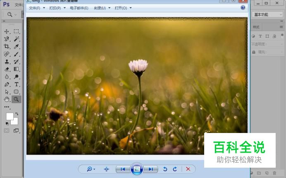Select the Type tool in toolbox
This screenshot has width=286, height=178.
(16, 84)
